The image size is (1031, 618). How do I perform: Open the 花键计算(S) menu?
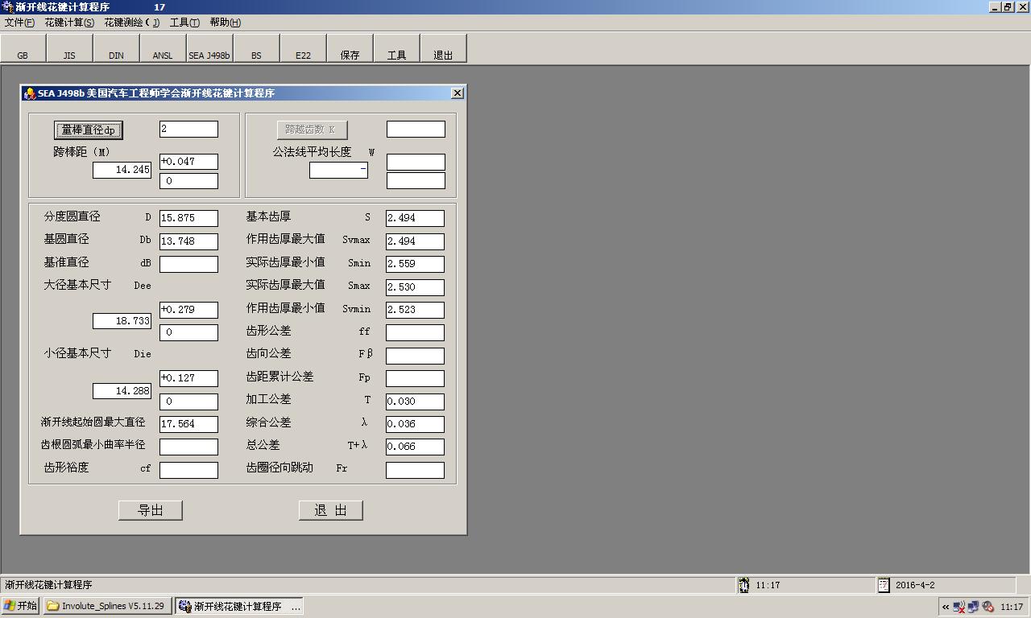(x=69, y=23)
